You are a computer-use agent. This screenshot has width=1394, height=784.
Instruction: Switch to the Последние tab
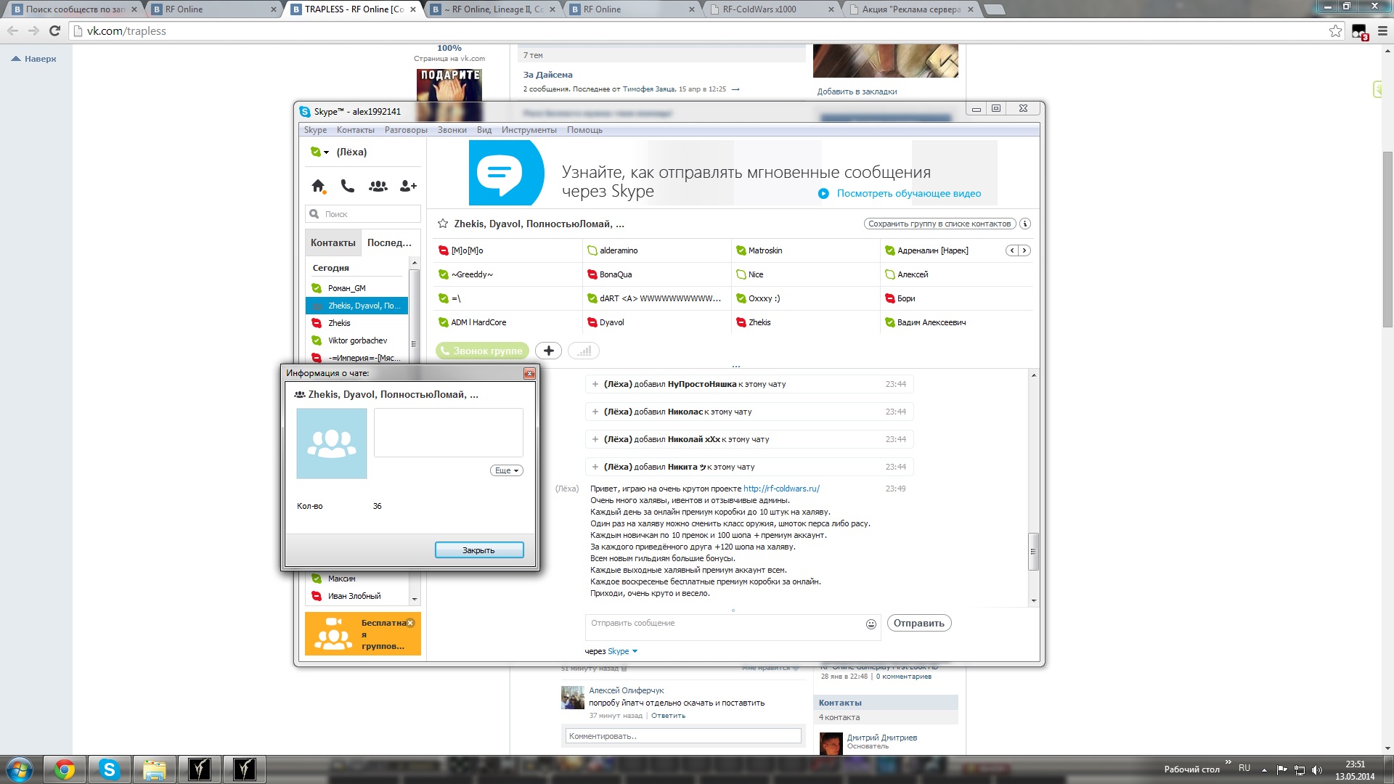point(389,242)
